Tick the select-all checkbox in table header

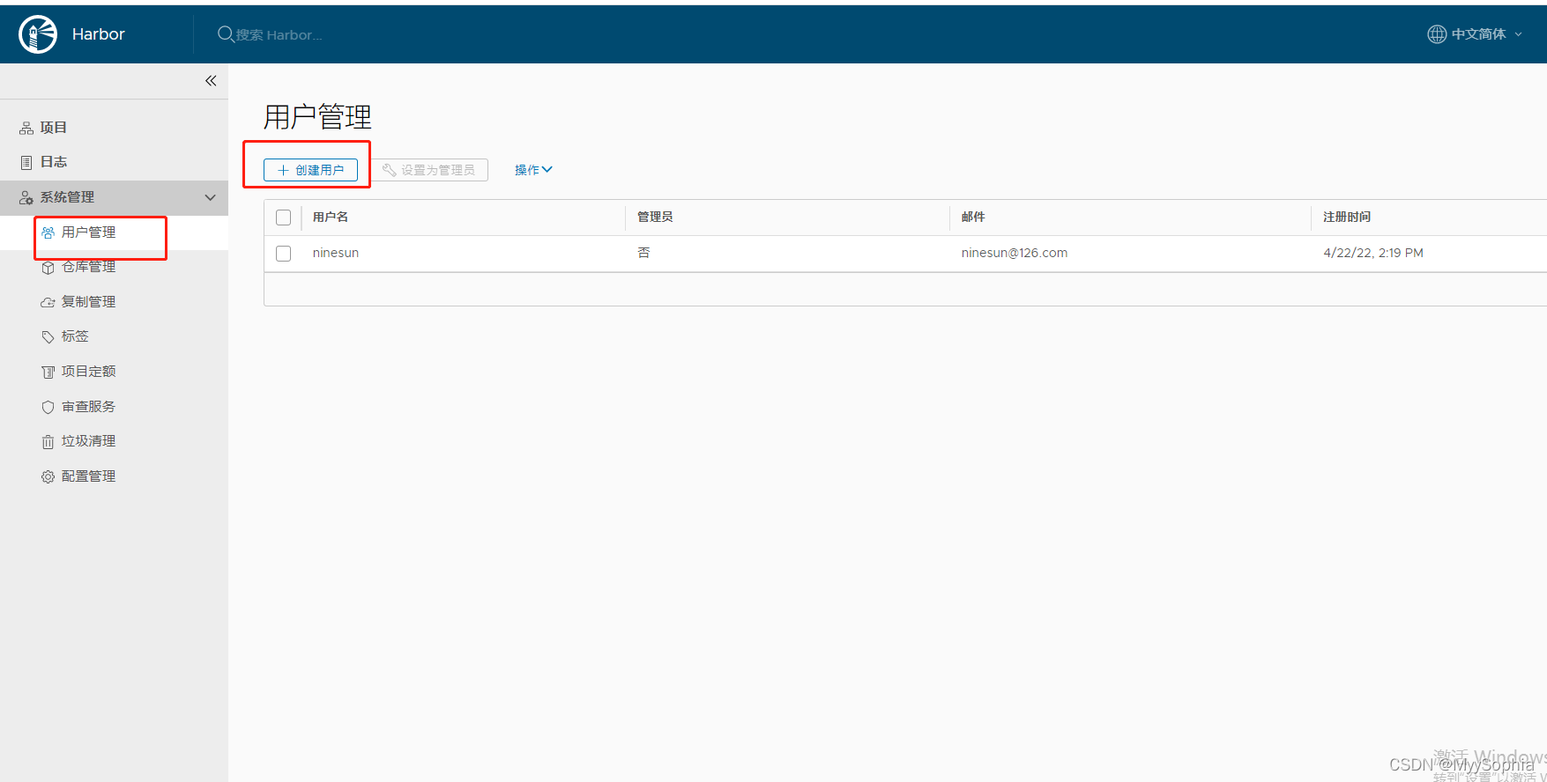tap(283, 218)
